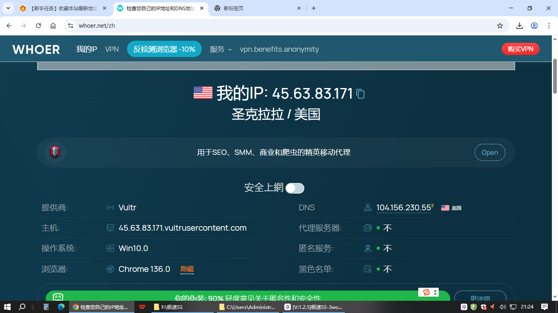The height and width of the screenshot is (313, 558).
Task: Switch to C:\Users\Administr... folder window
Action: pos(248,307)
